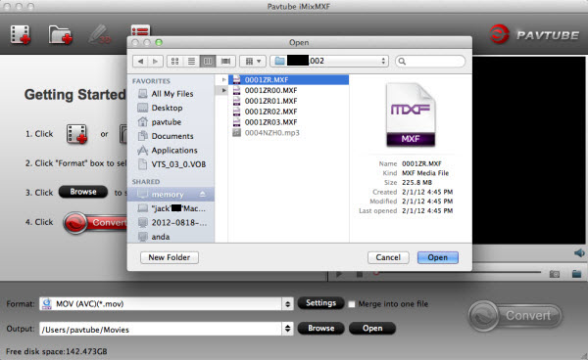Select file 0001ZR.MXF
This screenshot has width=588, height=360.
[288, 79]
